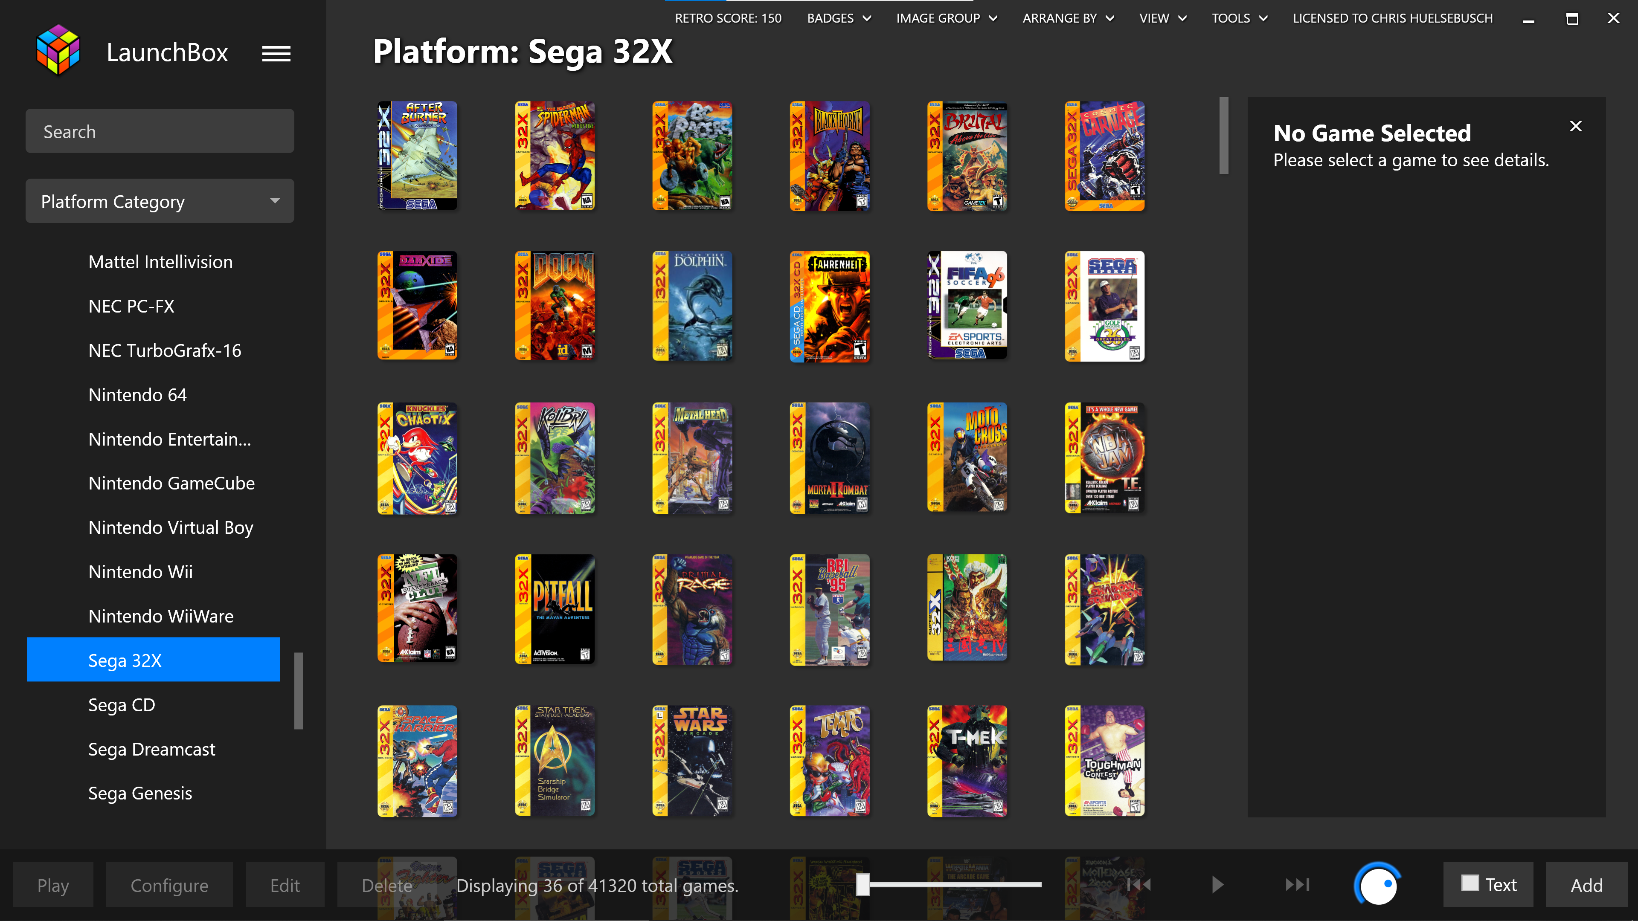Select Sega 32X platform
The image size is (1638, 921).
[153, 659]
